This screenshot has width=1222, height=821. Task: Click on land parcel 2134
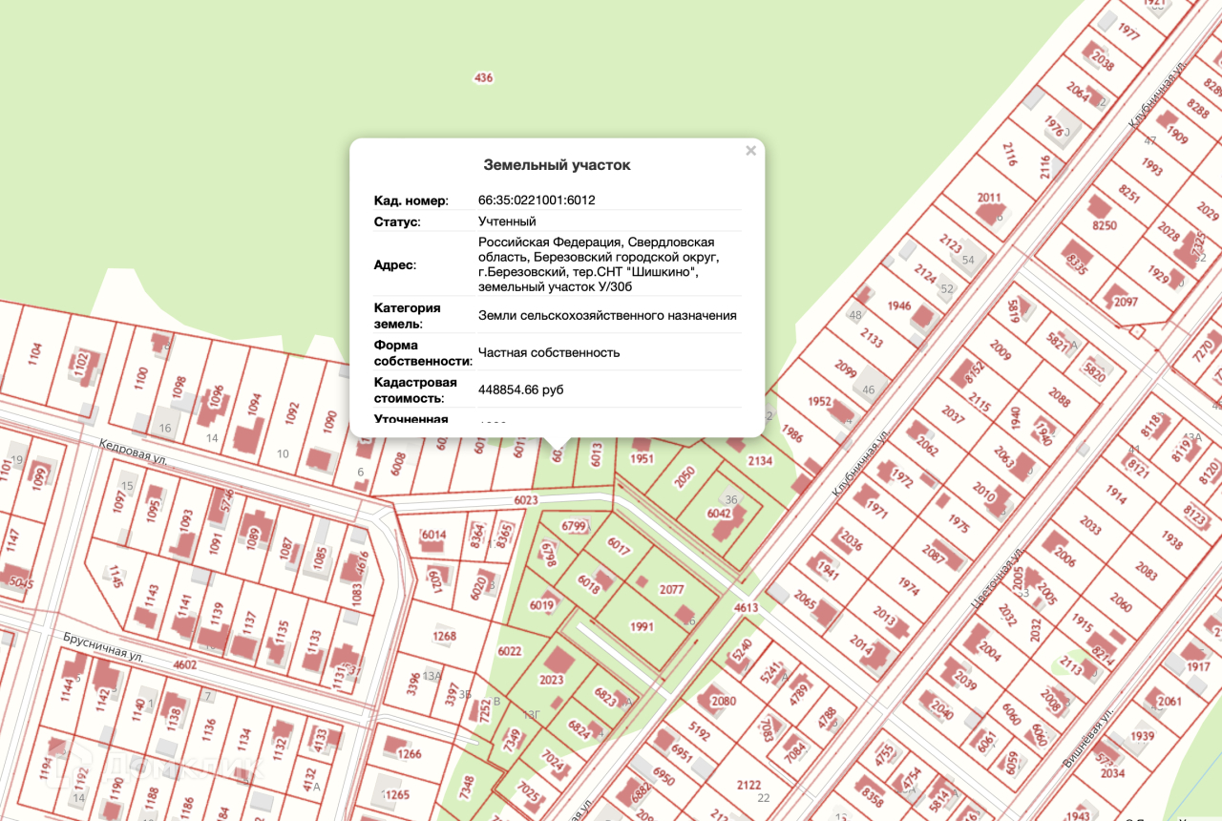tap(760, 461)
